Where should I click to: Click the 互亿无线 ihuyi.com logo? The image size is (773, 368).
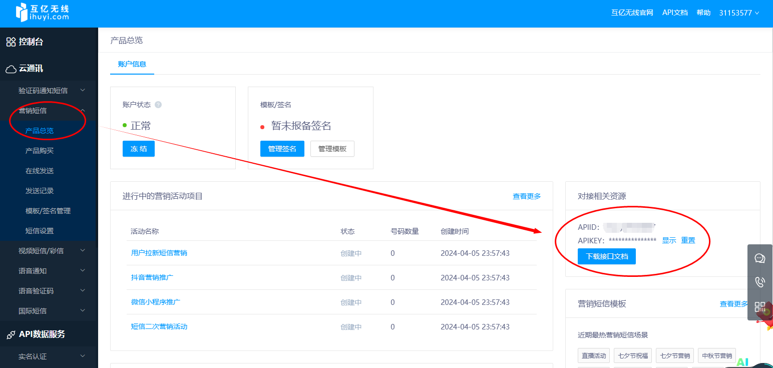[x=42, y=13]
